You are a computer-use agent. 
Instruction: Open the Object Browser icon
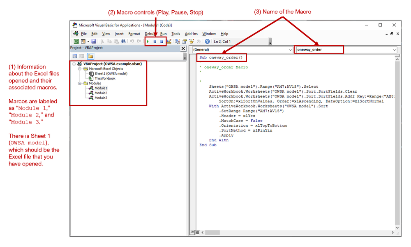(191, 41)
